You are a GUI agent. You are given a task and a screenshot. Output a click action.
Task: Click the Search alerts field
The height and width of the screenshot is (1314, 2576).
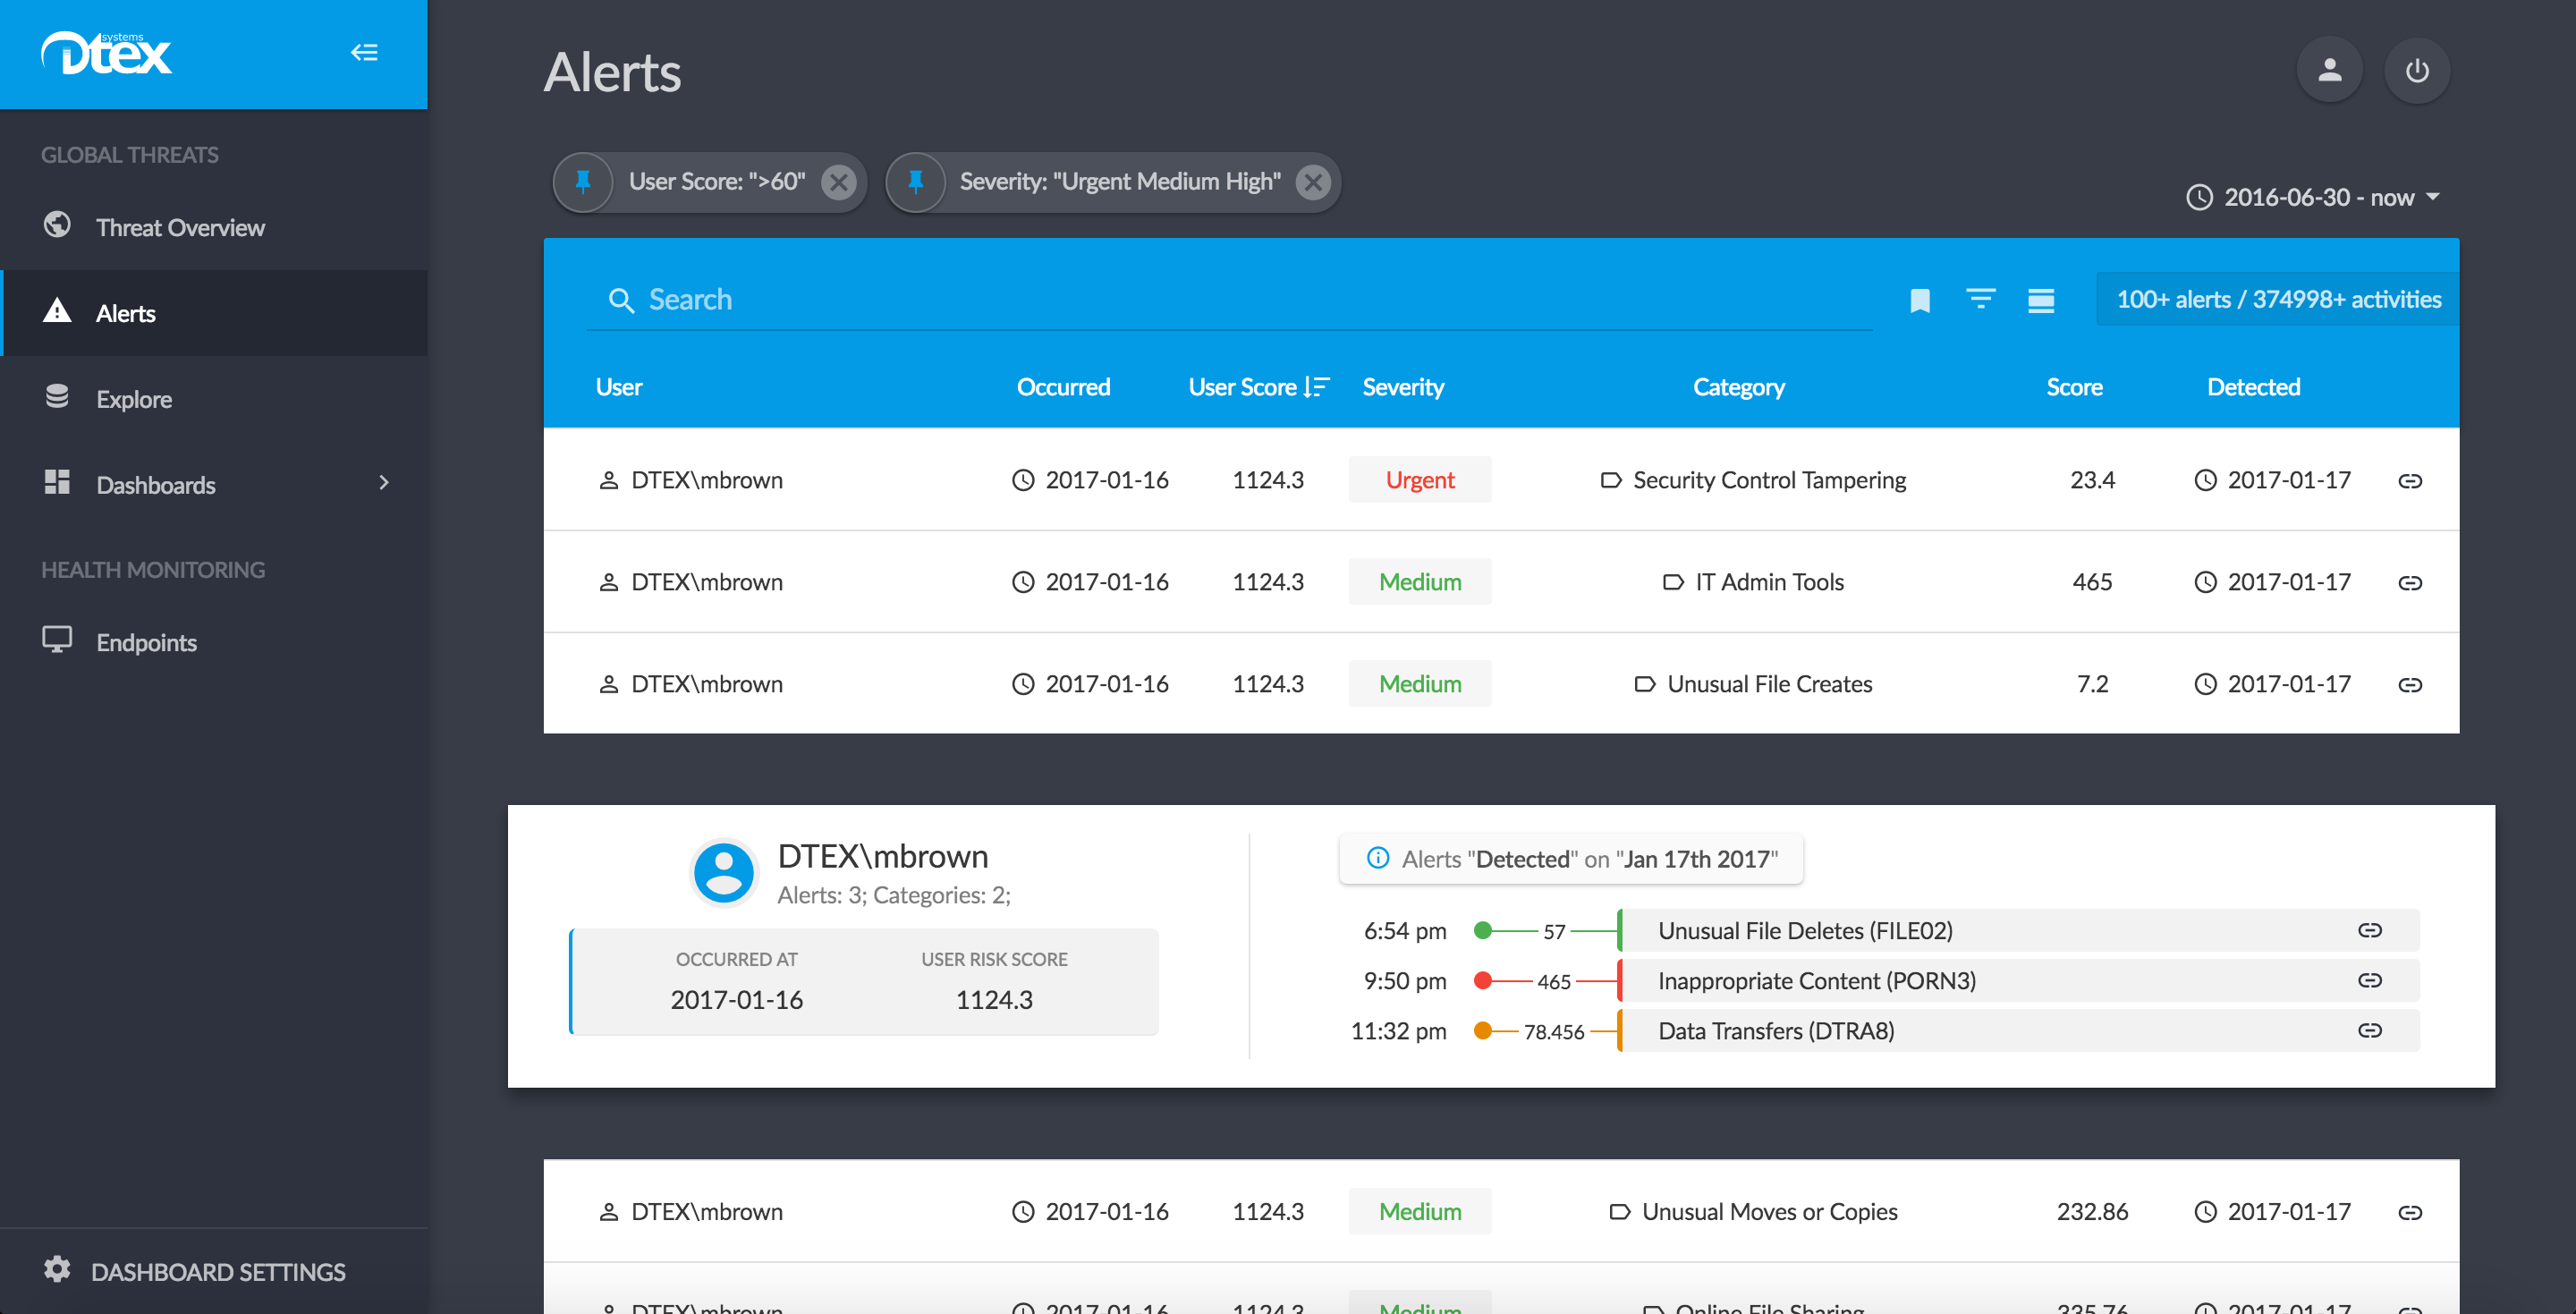pos(1229,300)
